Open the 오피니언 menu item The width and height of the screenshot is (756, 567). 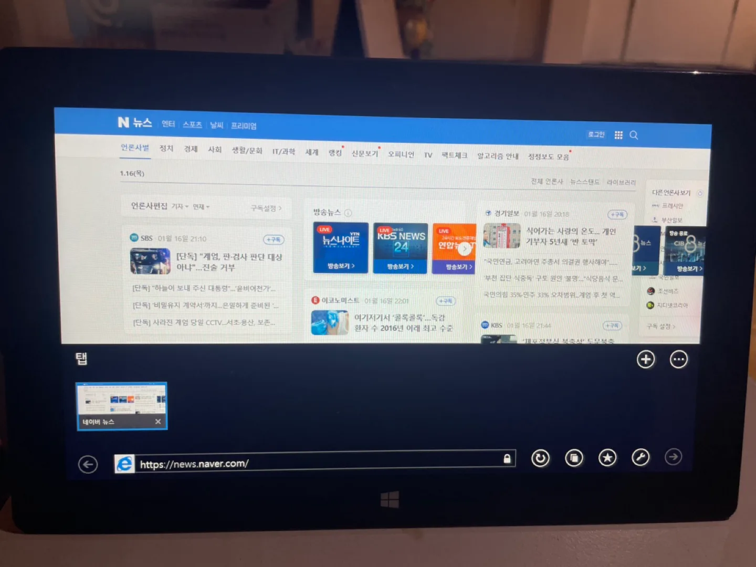401,154
